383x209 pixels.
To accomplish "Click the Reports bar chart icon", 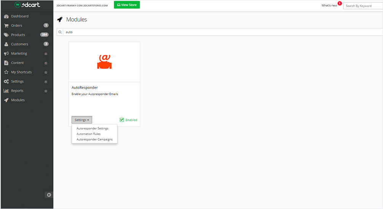I will coord(6,91).
